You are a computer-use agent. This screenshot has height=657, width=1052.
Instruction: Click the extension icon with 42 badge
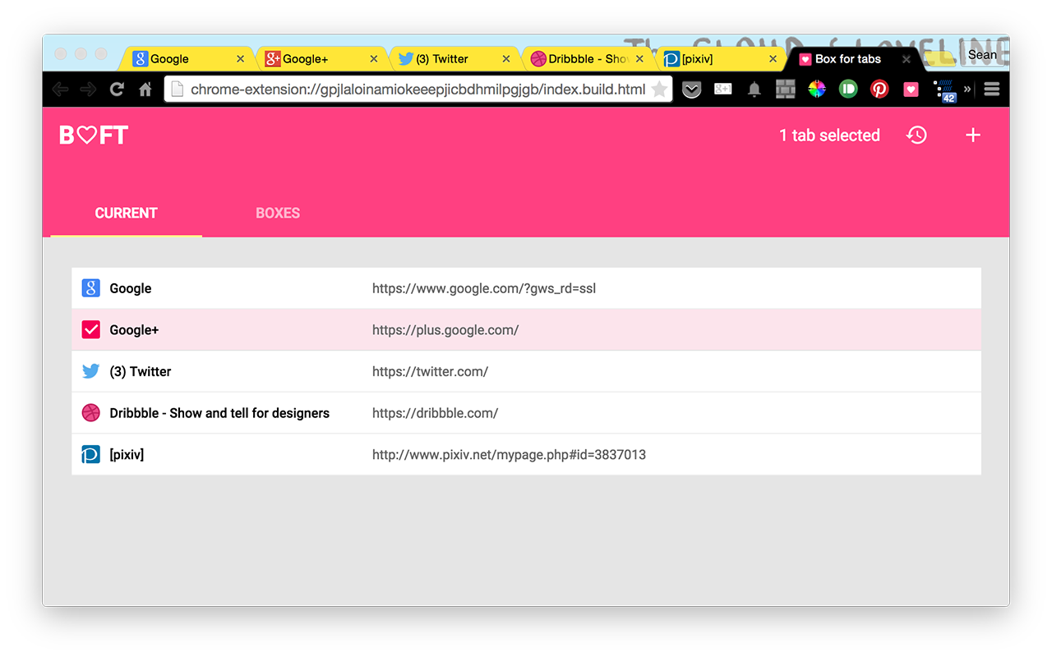pyautogui.click(x=946, y=90)
